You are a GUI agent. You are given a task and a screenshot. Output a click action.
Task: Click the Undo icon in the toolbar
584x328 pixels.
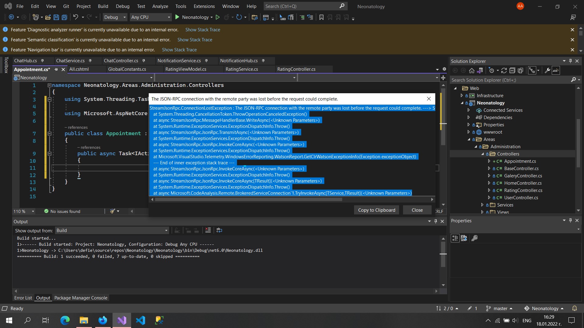pyautogui.click(x=76, y=17)
